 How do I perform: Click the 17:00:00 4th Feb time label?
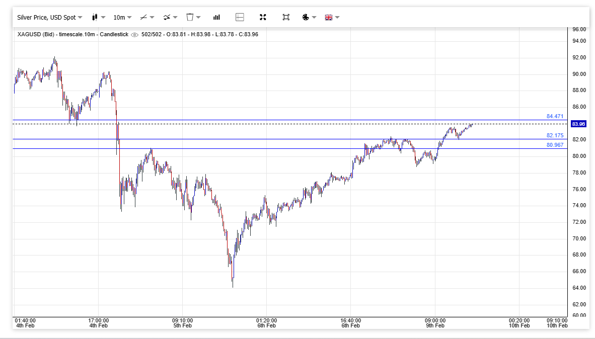tap(99, 323)
